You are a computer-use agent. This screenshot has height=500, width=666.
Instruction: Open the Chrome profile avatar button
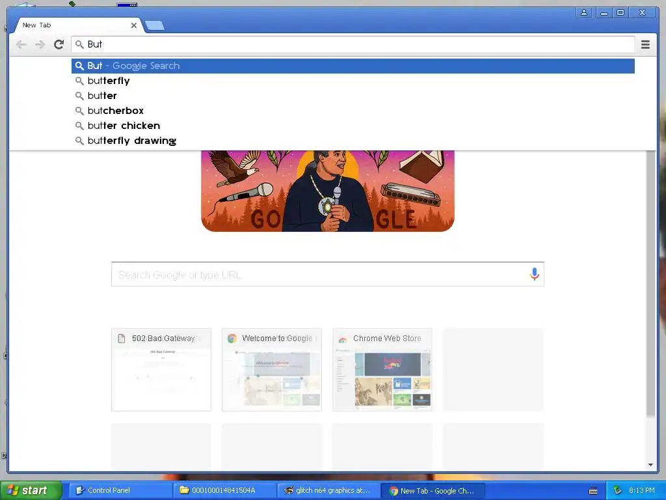tap(584, 13)
